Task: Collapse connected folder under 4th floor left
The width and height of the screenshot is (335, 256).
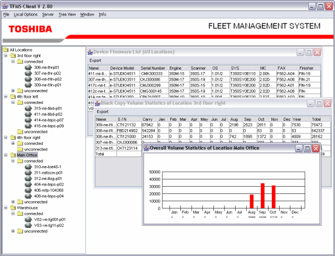Action: (13, 102)
